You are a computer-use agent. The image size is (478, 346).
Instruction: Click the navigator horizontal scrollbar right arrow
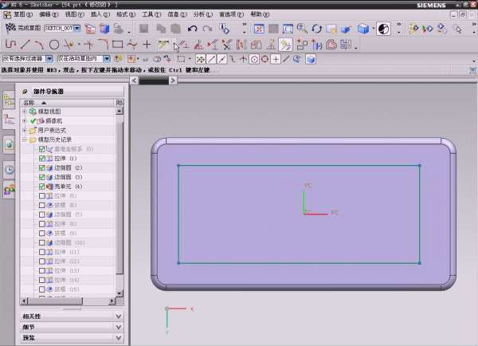pyautogui.click(x=112, y=301)
